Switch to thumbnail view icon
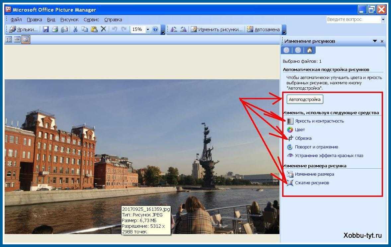Screen dimensions: 391x247 (9, 40)
